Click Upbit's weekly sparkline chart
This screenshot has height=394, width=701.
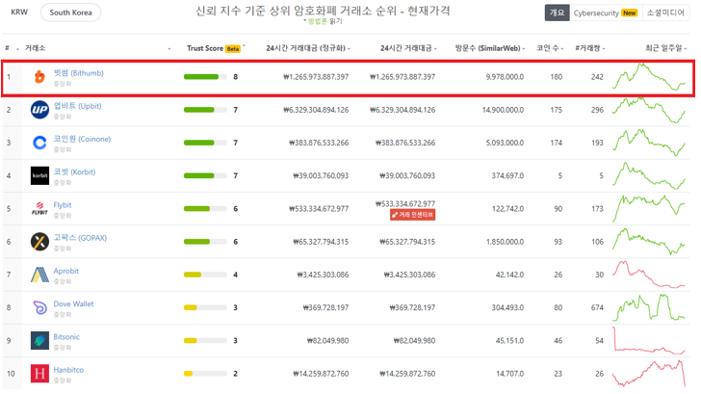(649, 110)
